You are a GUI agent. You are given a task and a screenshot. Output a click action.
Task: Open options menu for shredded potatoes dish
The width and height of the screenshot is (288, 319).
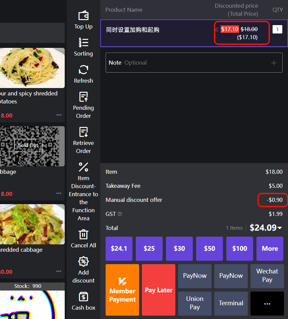(59, 115)
